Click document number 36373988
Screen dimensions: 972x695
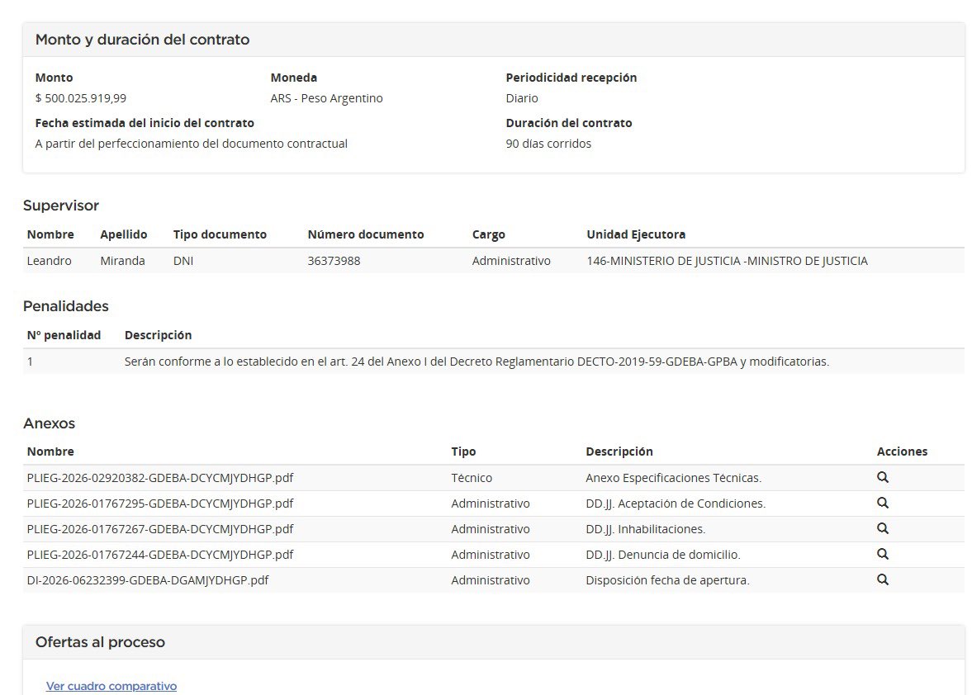[x=334, y=261]
